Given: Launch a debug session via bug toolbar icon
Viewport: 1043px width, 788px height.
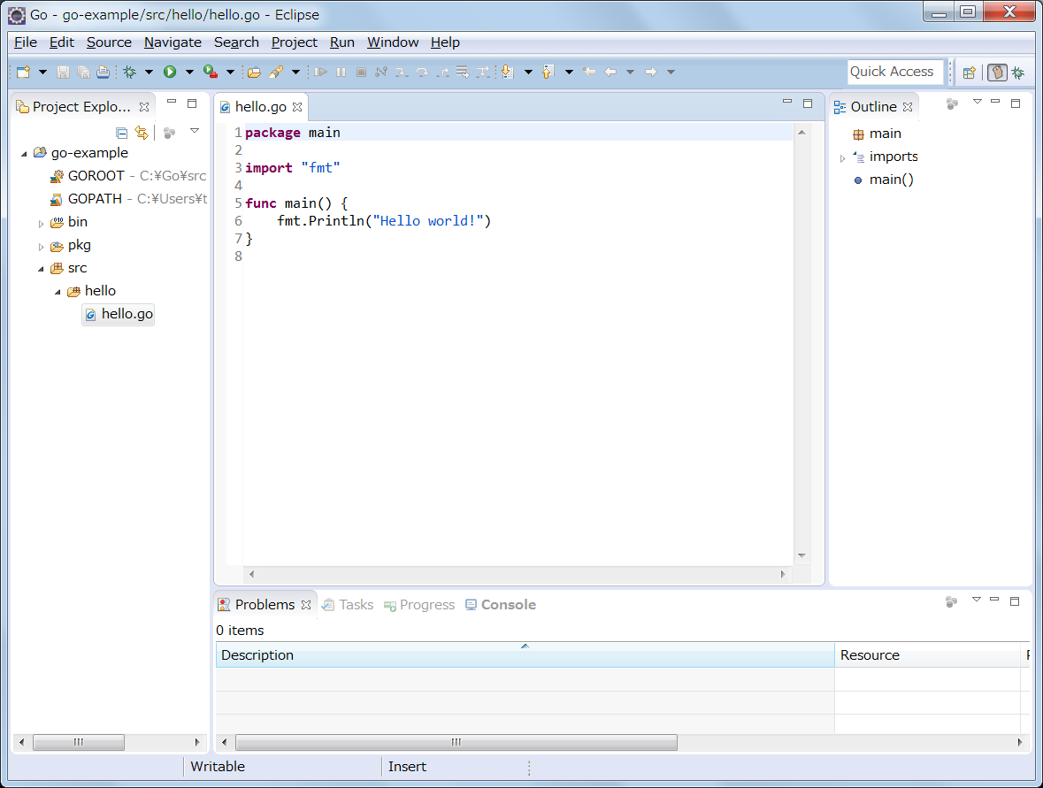Looking at the screenshot, I should point(129,71).
